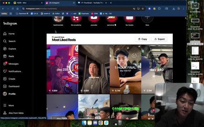Close the YT Thumbnail tab
The height and width of the screenshot is (127, 204).
point(106,3)
